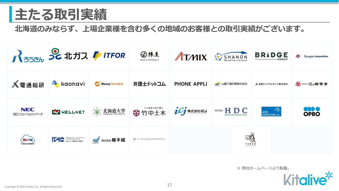Click the NBCコンサルタンツ株式会社 logo
This screenshot has width=339, height=191.
click(271, 84)
